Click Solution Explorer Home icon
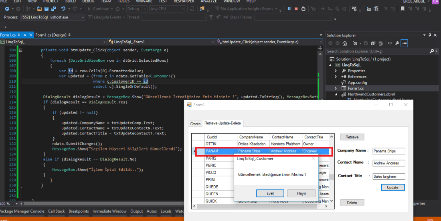The height and width of the screenshot is (221, 441). [345, 43]
